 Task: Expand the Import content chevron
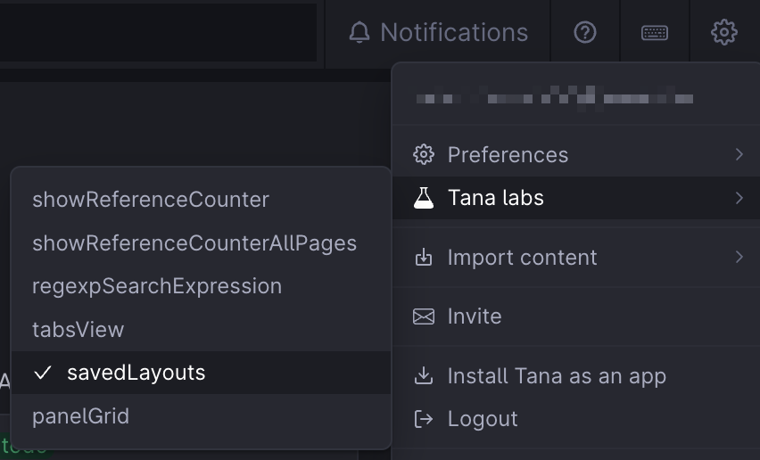tap(739, 257)
